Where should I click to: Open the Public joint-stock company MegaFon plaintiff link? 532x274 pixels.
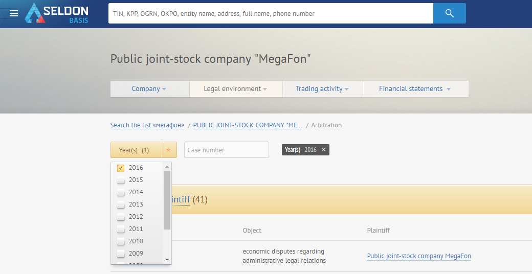point(419,256)
